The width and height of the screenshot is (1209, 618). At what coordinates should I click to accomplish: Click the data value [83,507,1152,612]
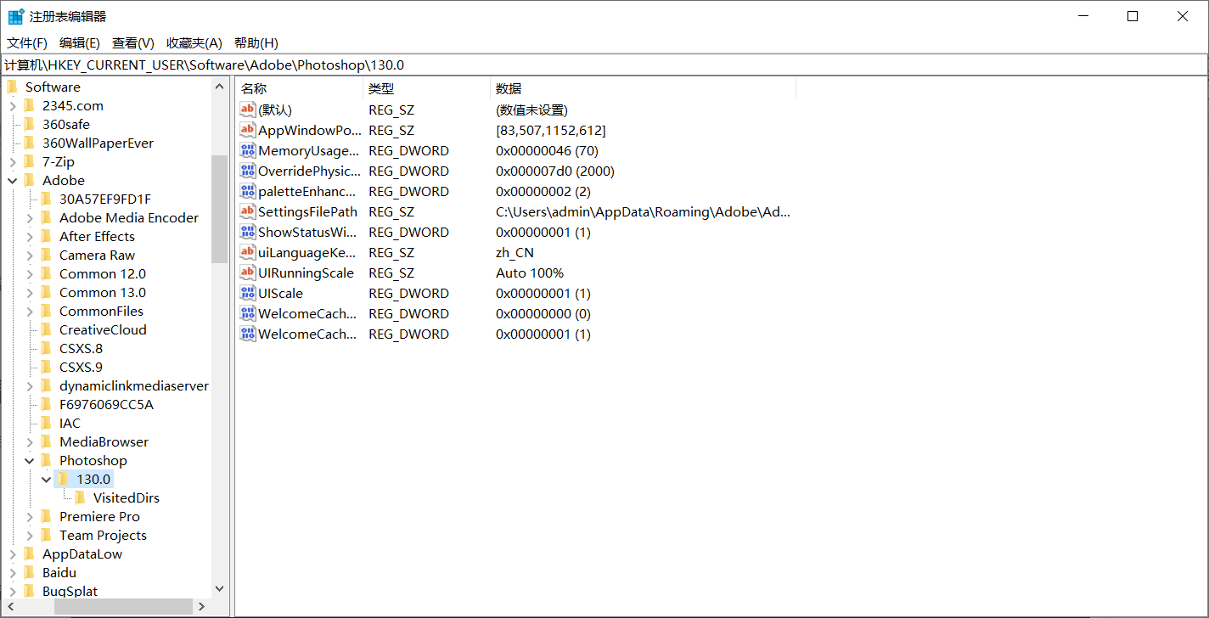(551, 130)
